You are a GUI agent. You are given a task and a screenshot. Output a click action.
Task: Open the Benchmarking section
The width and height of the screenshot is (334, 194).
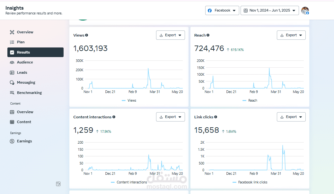pos(35,93)
